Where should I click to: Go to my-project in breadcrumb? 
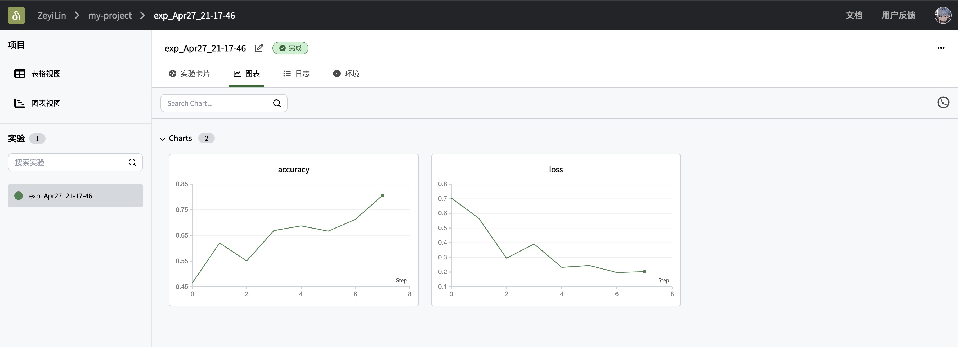click(110, 15)
